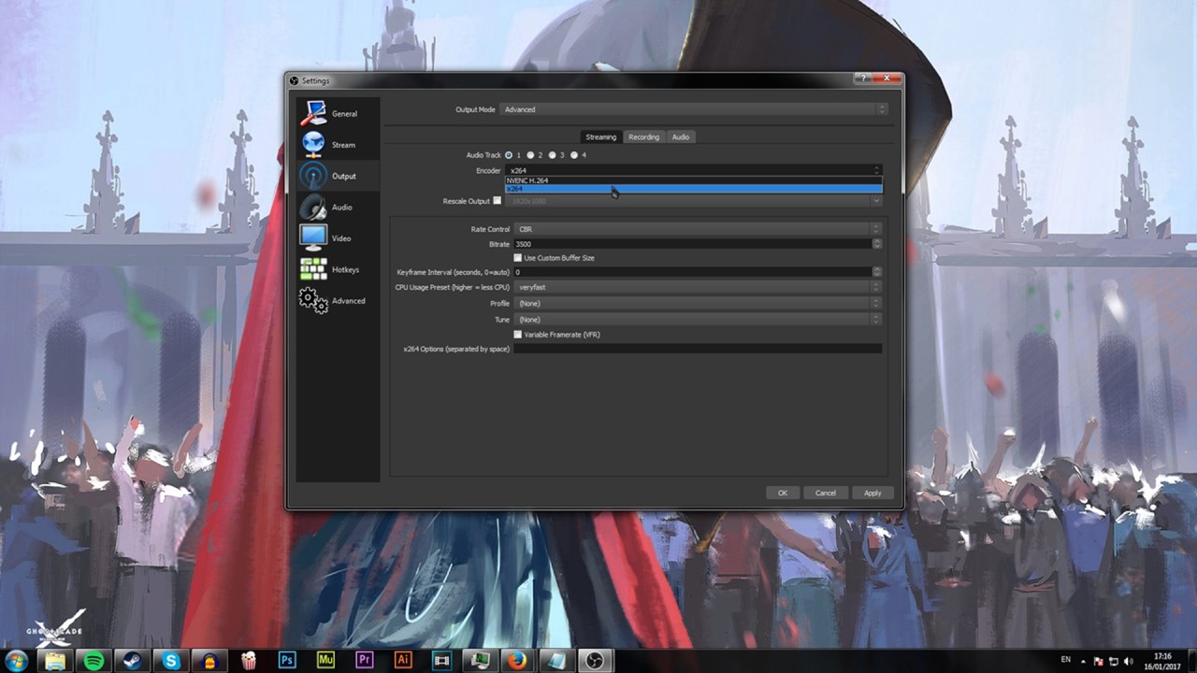Launch Spotify from the taskbar
The image size is (1197, 673).
(x=94, y=660)
